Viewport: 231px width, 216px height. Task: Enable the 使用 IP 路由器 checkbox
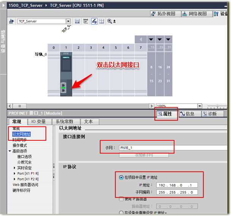tap(121, 199)
